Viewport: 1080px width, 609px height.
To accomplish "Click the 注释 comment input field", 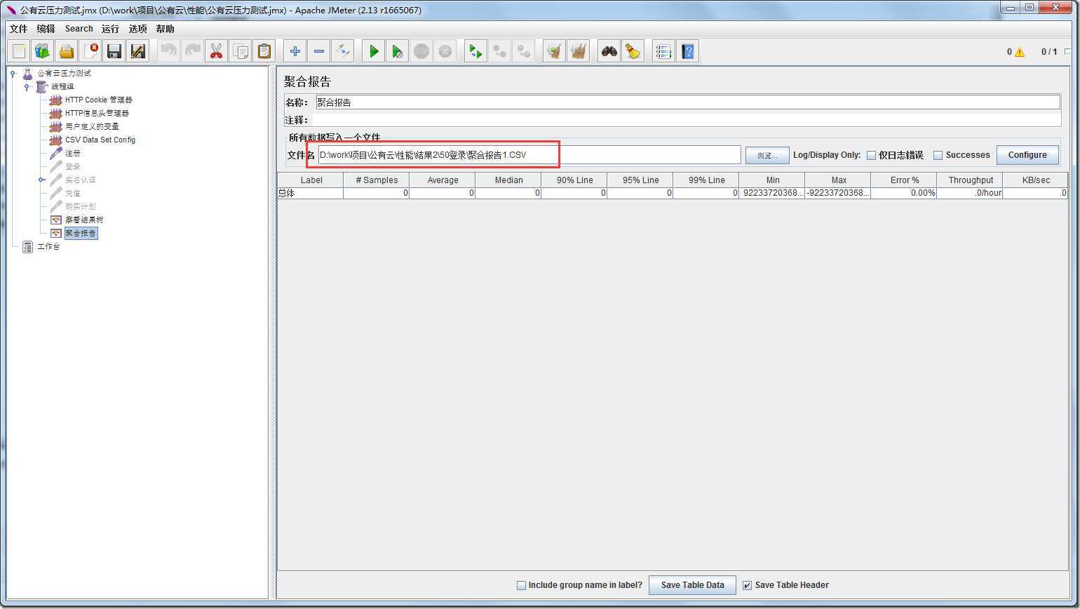I will coord(687,120).
